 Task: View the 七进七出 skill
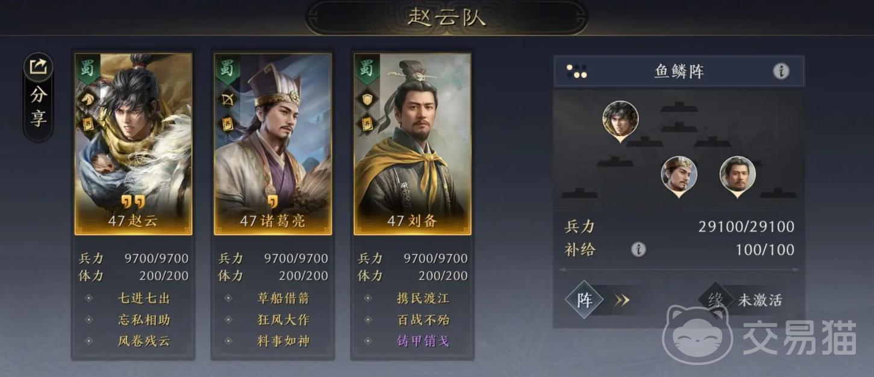pyautogui.click(x=144, y=298)
